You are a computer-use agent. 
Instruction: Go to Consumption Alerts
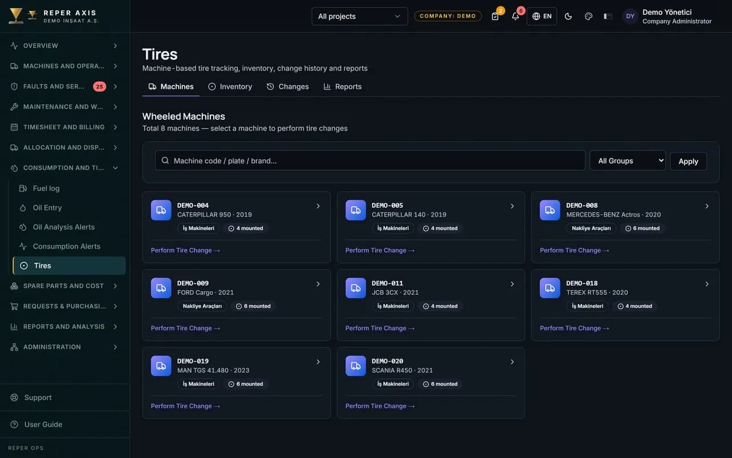click(x=69, y=246)
